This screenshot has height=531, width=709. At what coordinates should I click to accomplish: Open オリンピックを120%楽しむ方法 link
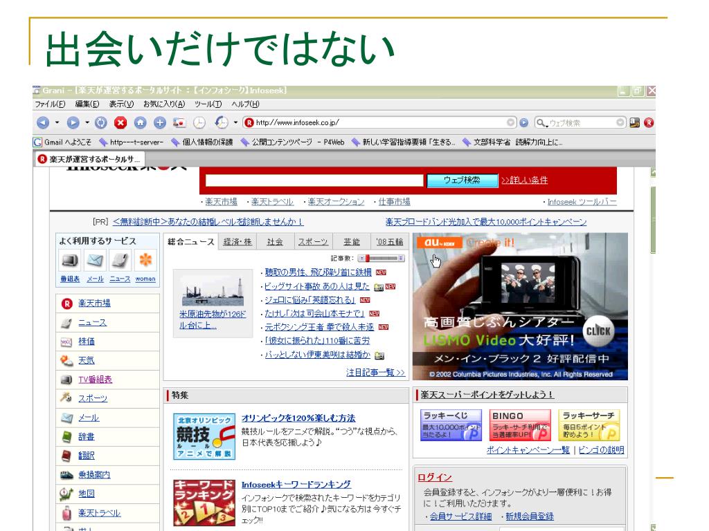pos(298,418)
